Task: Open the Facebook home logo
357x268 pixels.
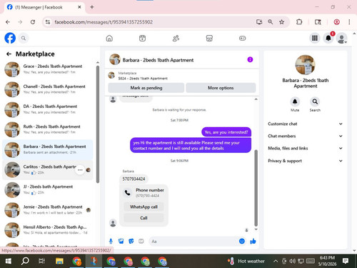Action: 10,38
